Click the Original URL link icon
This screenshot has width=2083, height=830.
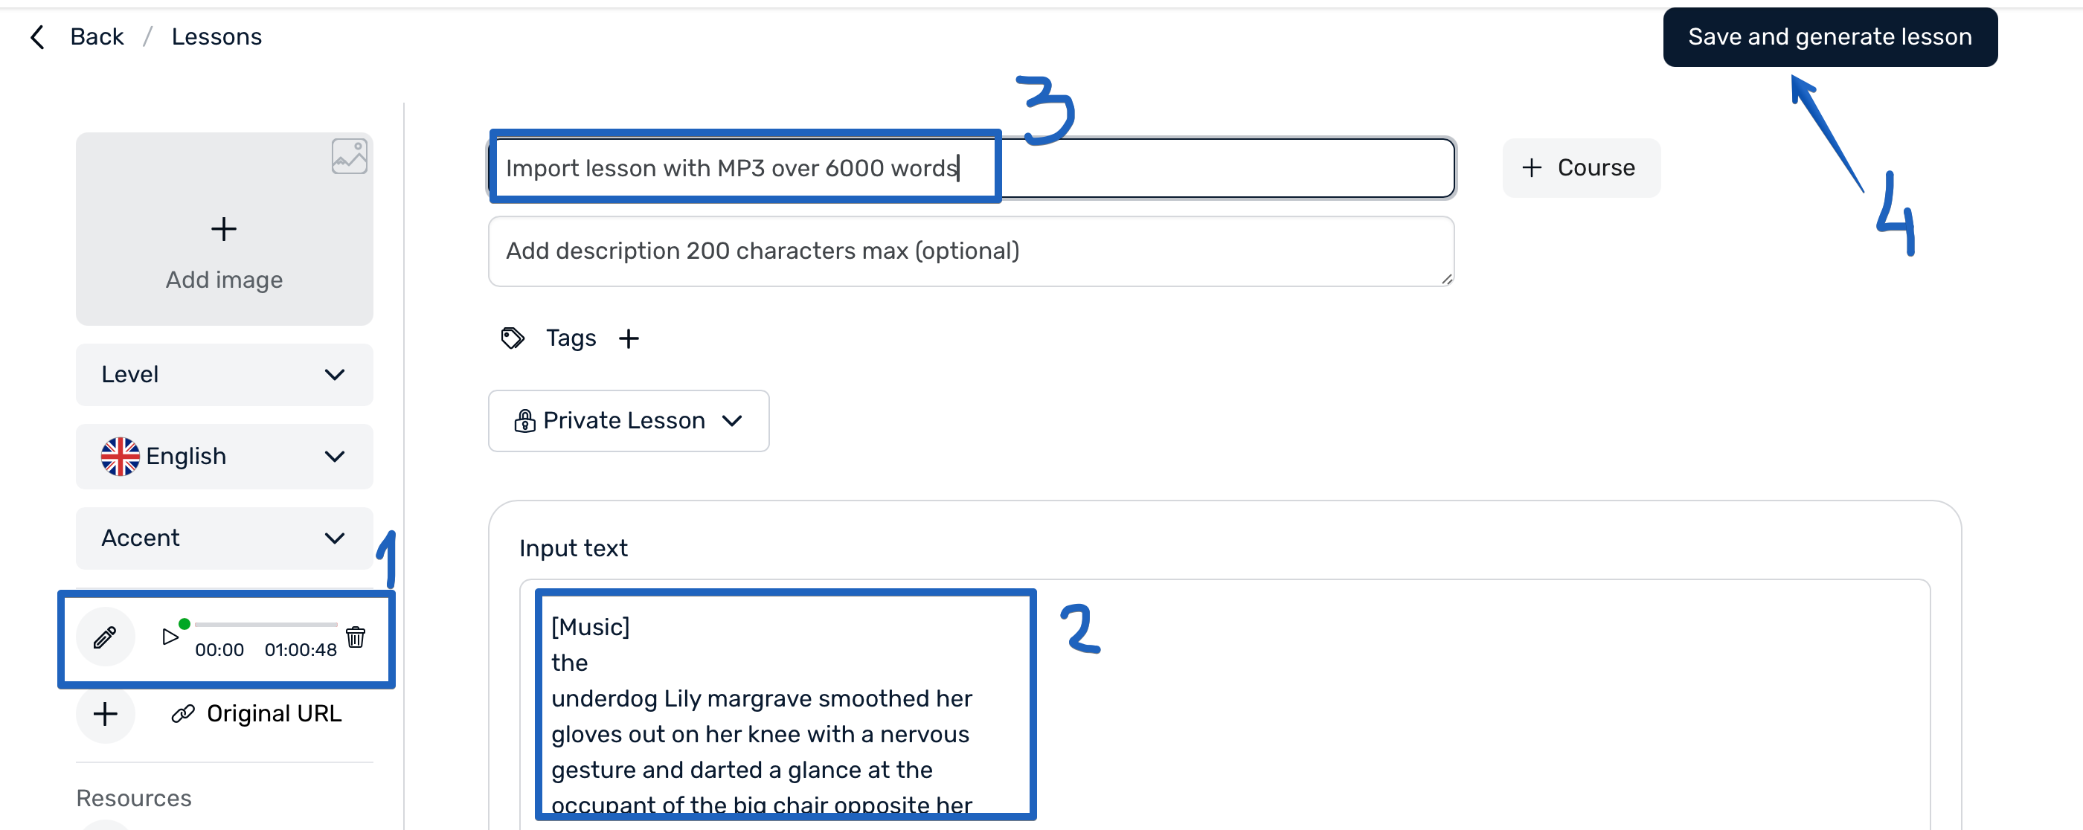point(184,714)
